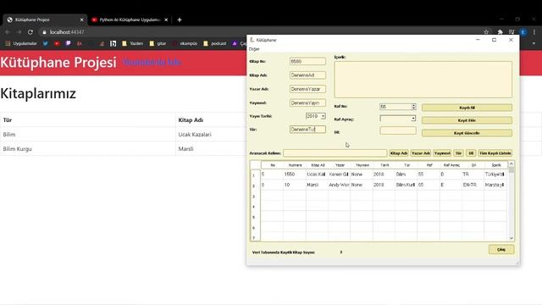Screen dimensions: 542x305
Task: Click 'Ucak Kazalari' in web page table
Action: (195, 135)
